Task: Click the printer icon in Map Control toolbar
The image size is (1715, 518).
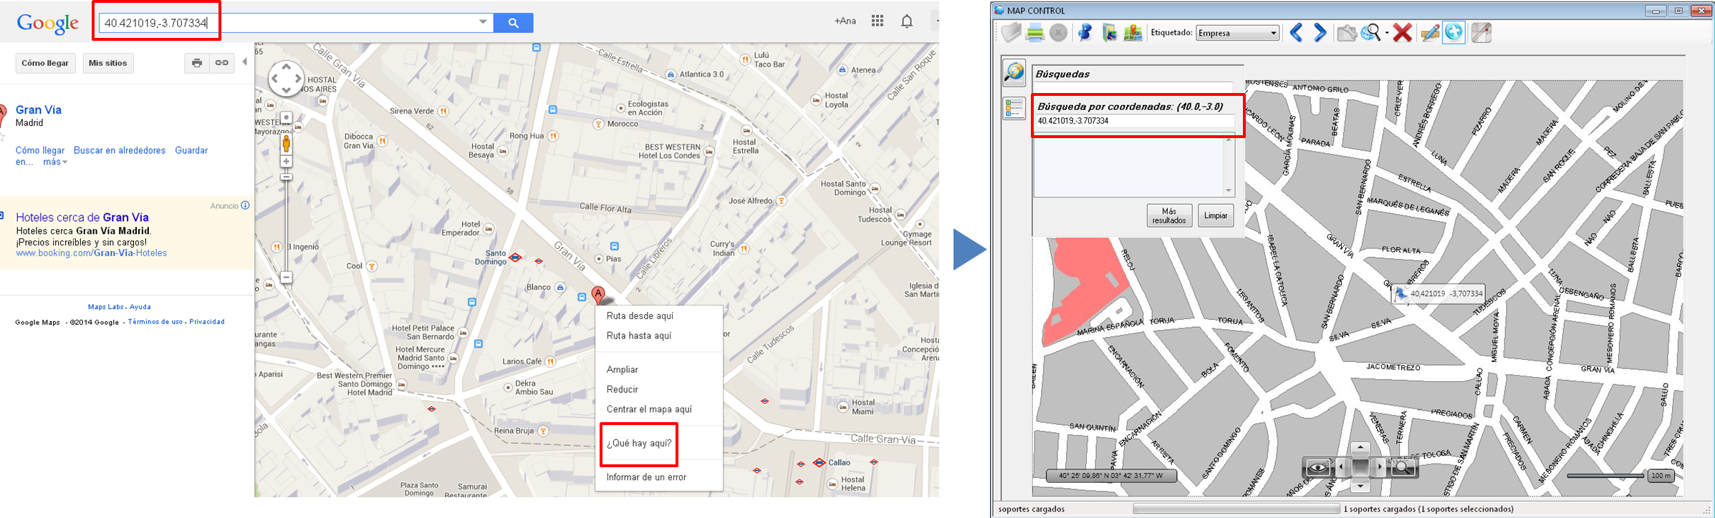Action: click(1034, 33)
